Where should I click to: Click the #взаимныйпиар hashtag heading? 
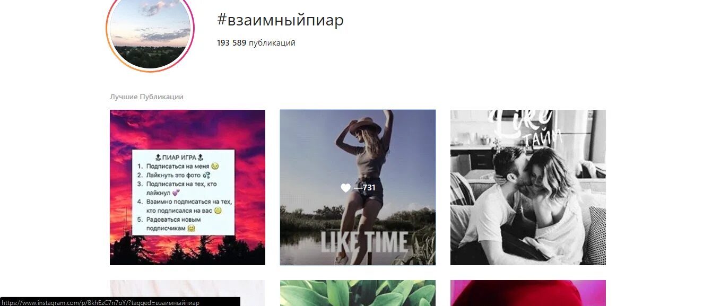(x=280, y=20)
